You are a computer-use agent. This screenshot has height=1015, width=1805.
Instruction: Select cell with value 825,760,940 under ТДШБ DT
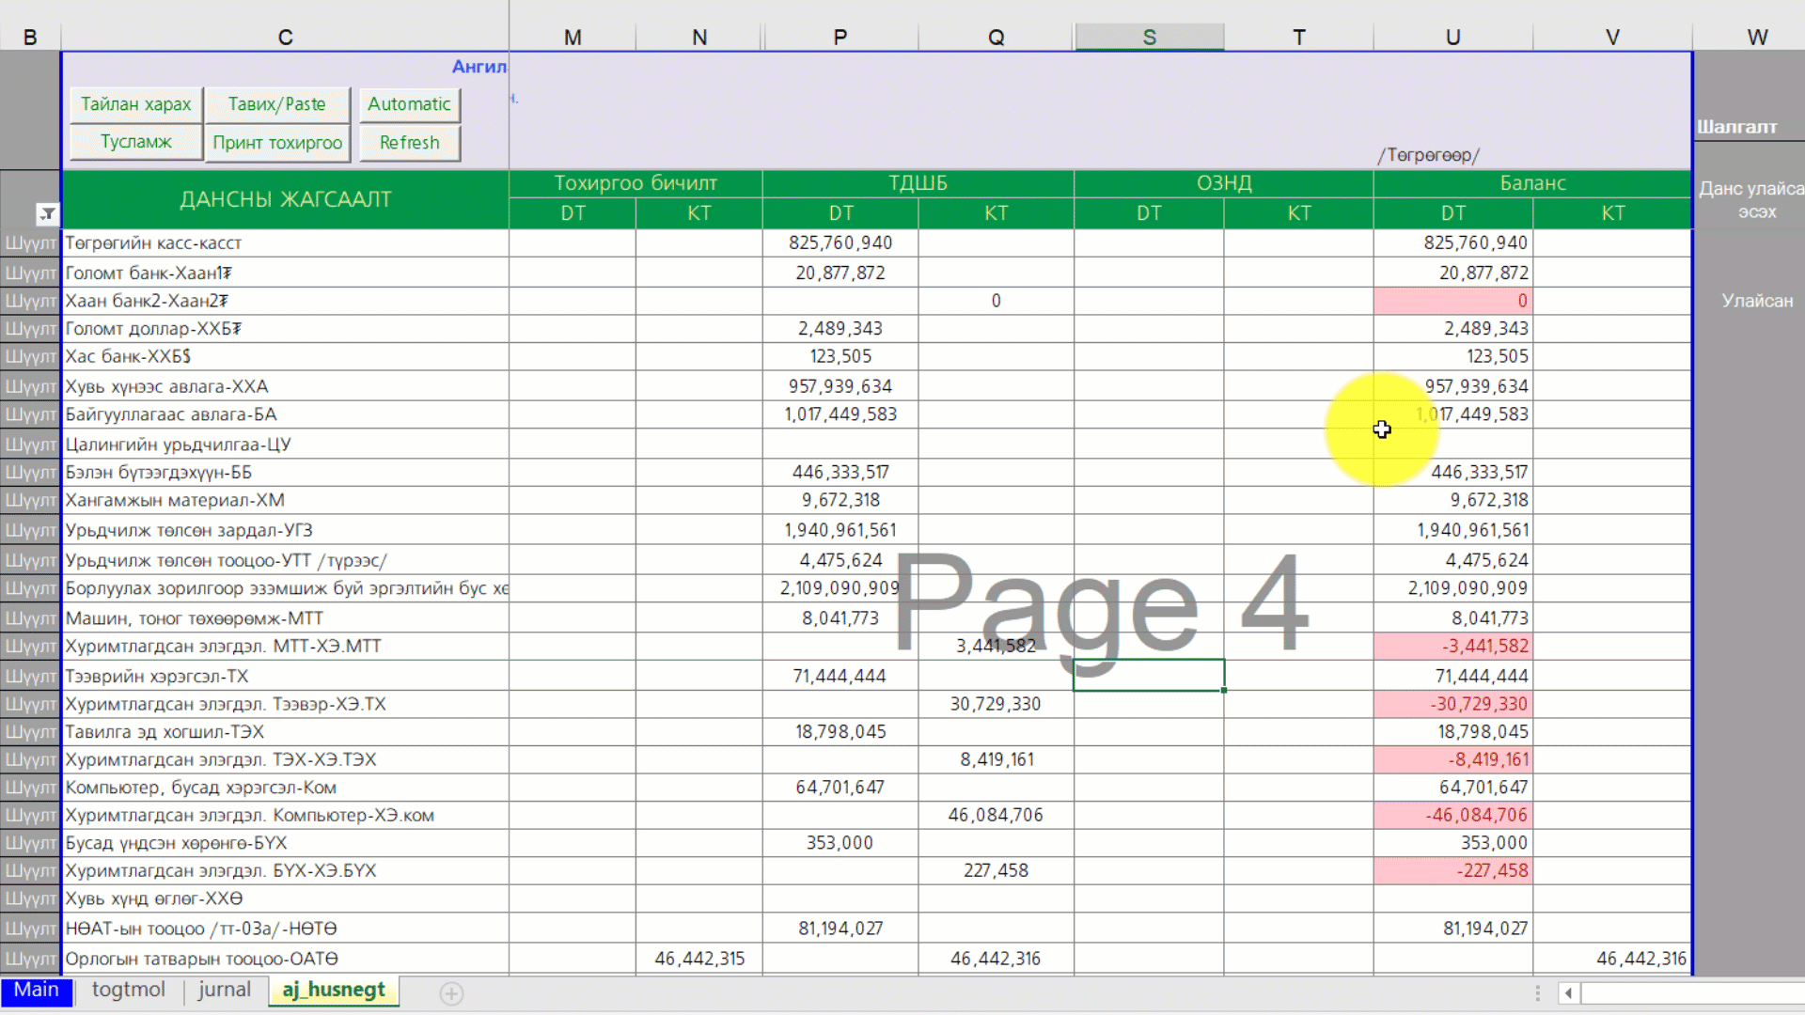tap(840, 243)
